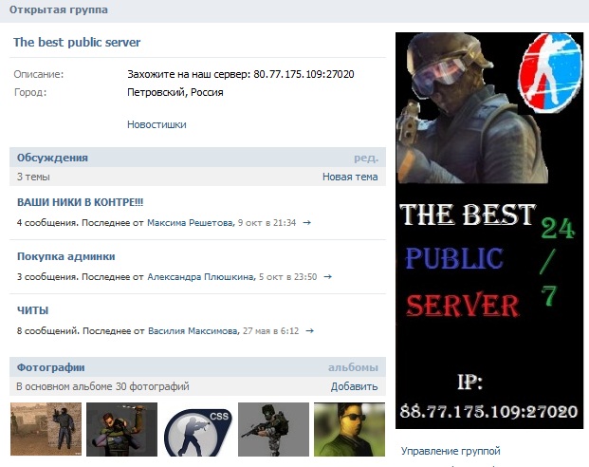589x467 pixels.
Task: Open the topic Покупка админки
Action: click(x=66, y=256)
